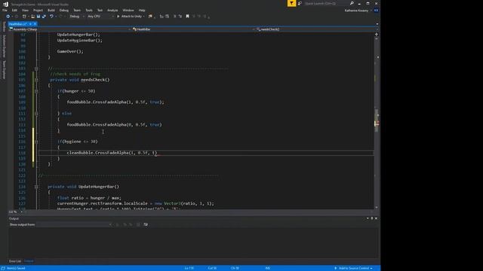Open the Edit menu
The width and height of the screenshot is (483, 271).
point(14,11)
